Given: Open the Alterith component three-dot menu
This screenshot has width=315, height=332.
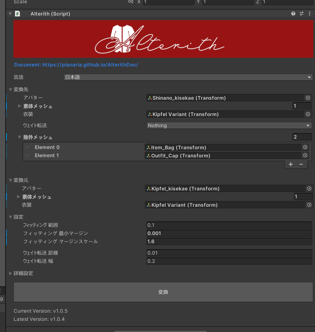Looking at the screenshot, I should tap(310, 14).
